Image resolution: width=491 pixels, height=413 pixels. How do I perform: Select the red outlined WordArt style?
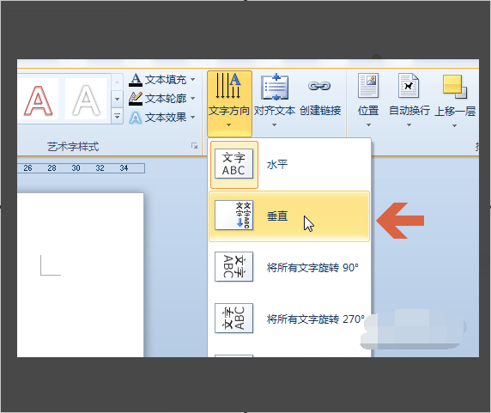(39, 99)
